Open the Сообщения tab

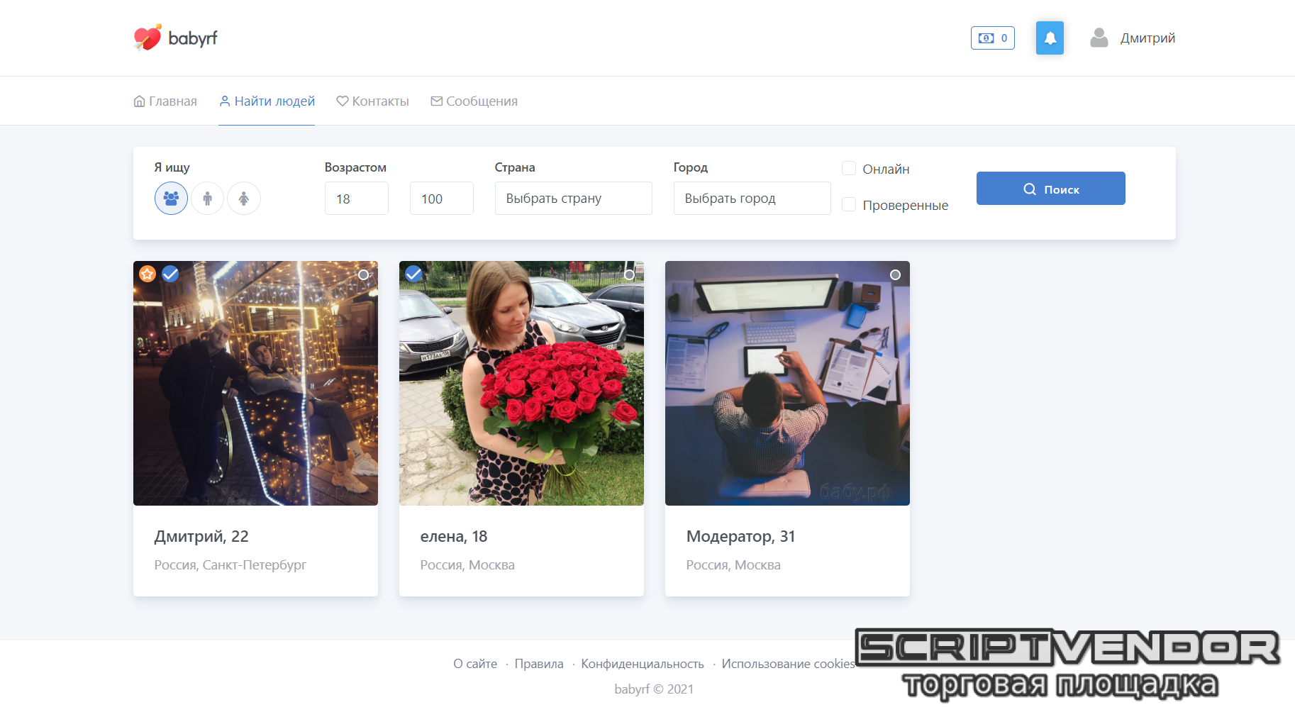click(x=474, y=101)
